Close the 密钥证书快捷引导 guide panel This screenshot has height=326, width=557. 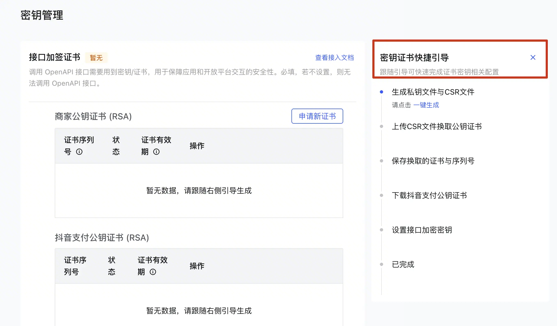tap(533, 57)
